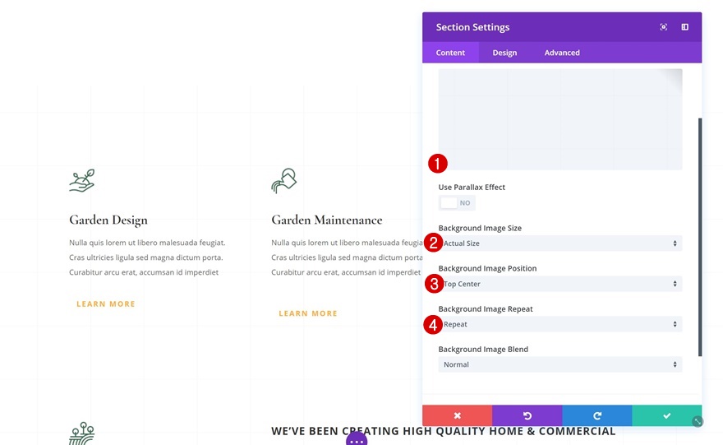Open Background Image Blend dropdown
This screenshot has width=723, height=445.
pyautogui.click(x=560, y=364)
